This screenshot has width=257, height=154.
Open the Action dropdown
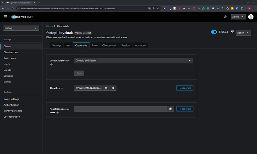pyautogui.click(x=243, y=33)
